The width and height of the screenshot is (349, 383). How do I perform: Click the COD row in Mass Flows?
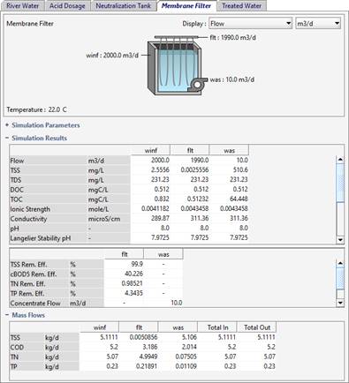coord(143,347)
